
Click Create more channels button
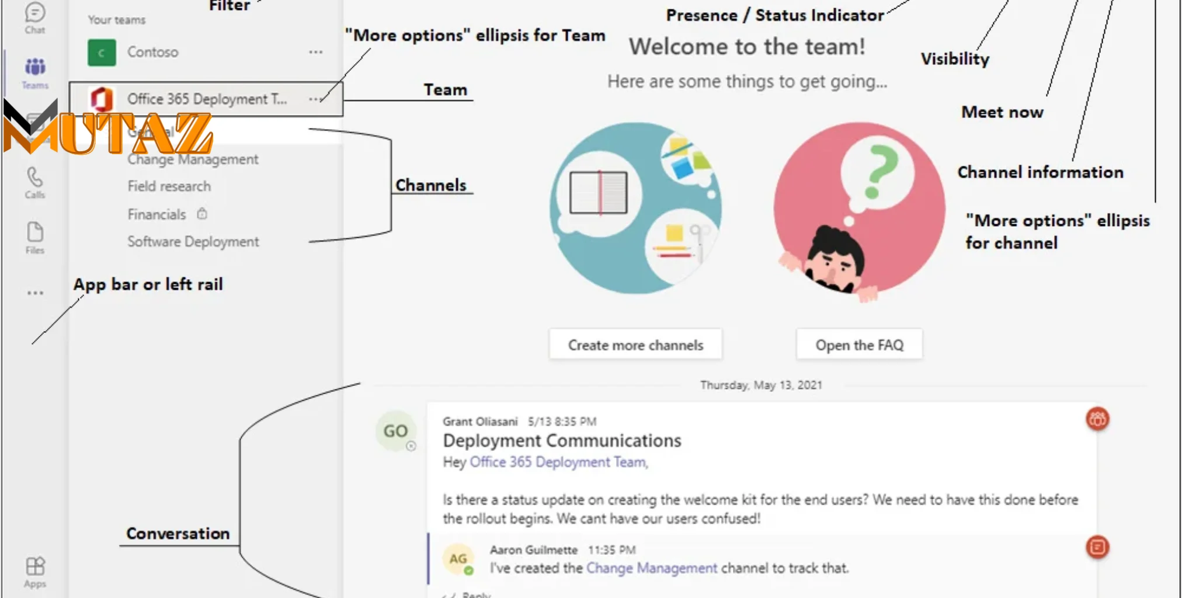point(635,345)
